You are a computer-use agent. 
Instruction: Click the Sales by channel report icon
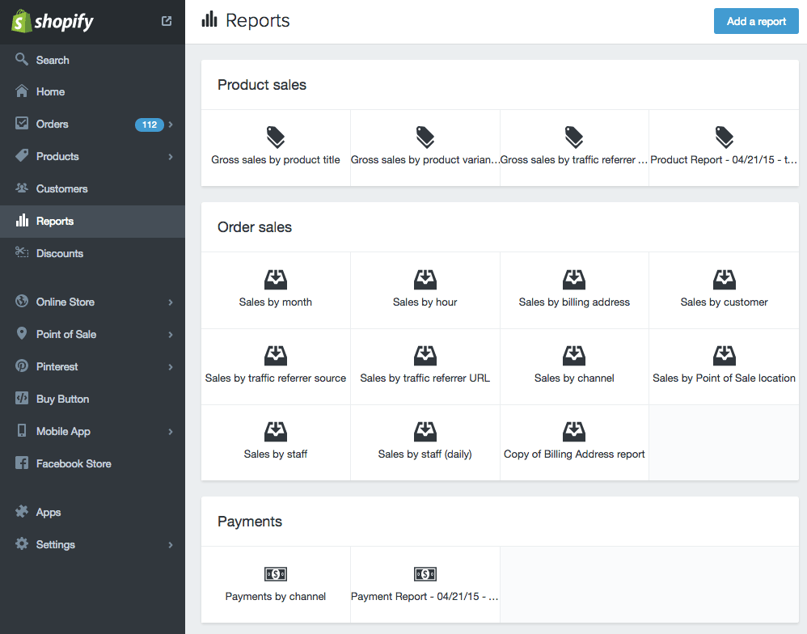click(x=574, y=356)
